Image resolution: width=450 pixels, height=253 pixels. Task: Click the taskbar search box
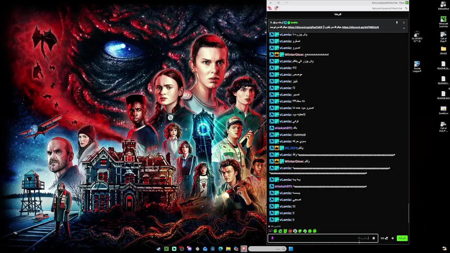tap(267, 249)
